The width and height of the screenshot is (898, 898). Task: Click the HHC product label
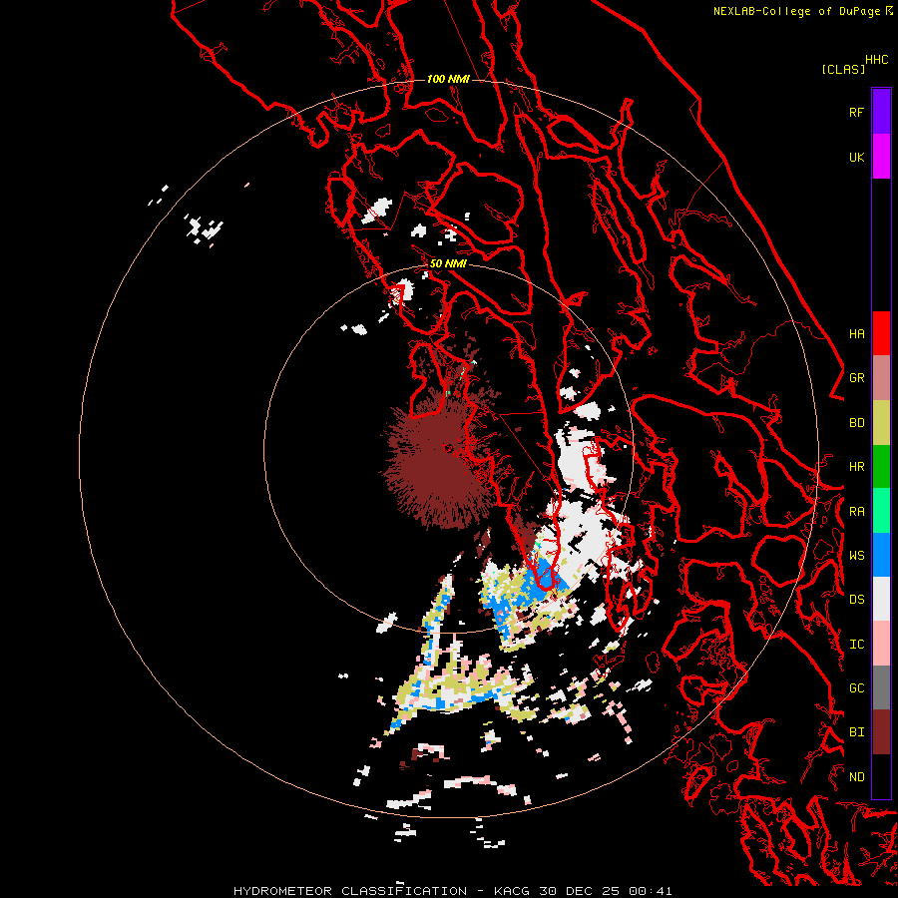coord(877,60)
